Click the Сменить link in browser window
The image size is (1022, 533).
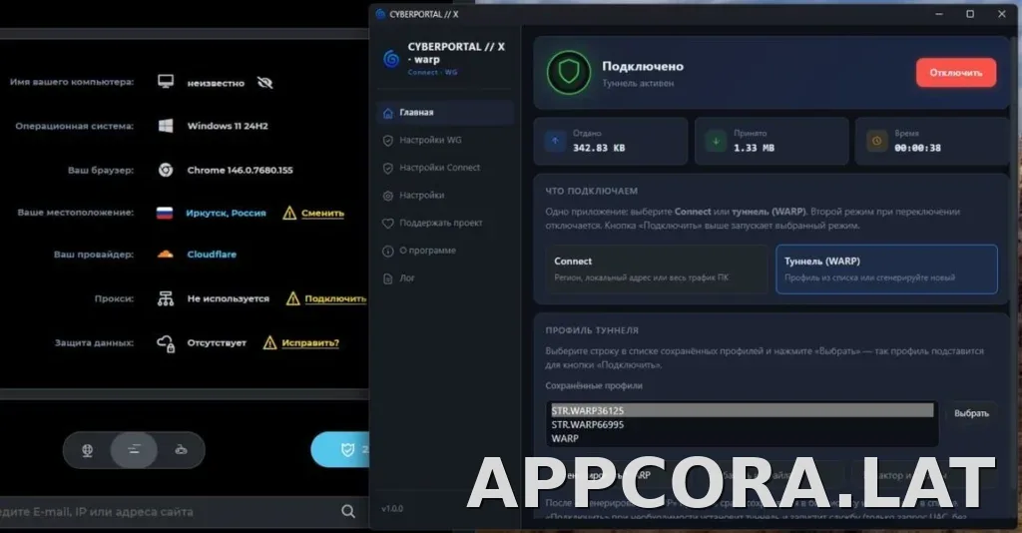point(322,213)
